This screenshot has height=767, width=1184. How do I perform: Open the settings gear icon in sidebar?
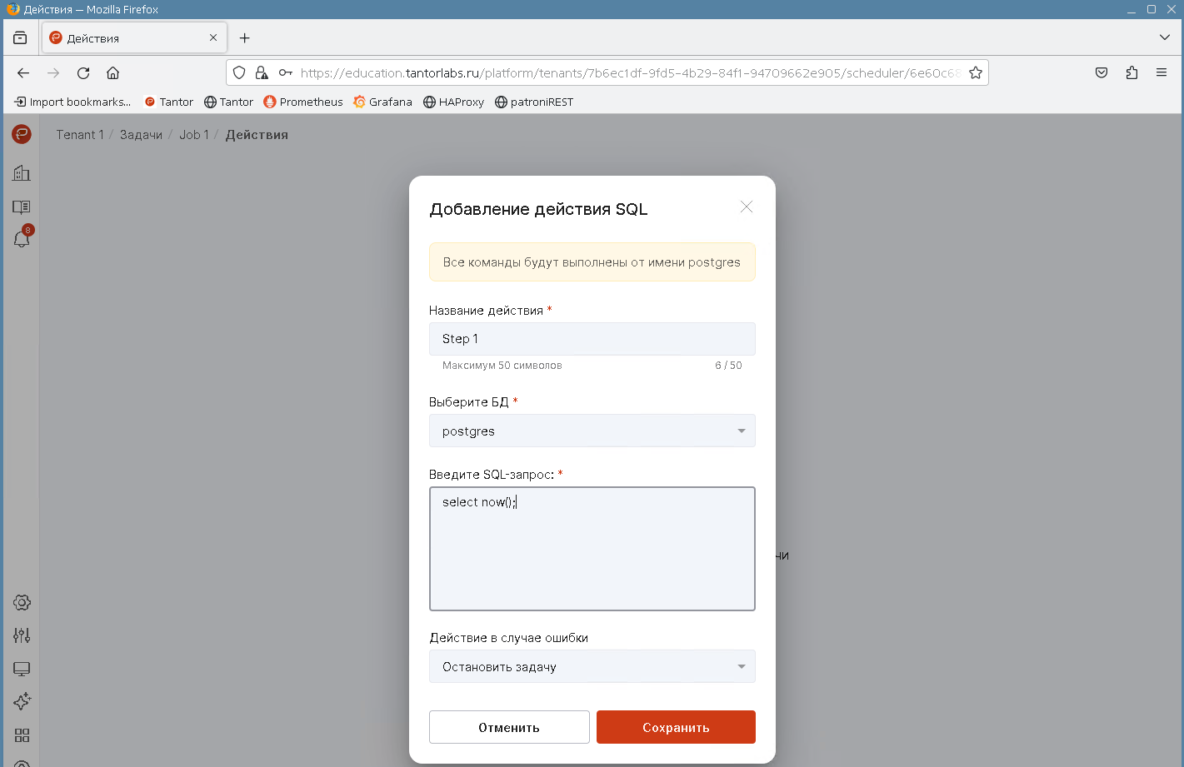(22, 603)
